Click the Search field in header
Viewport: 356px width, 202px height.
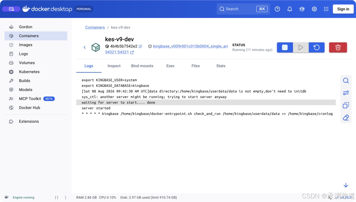click(x=243, y=9)
